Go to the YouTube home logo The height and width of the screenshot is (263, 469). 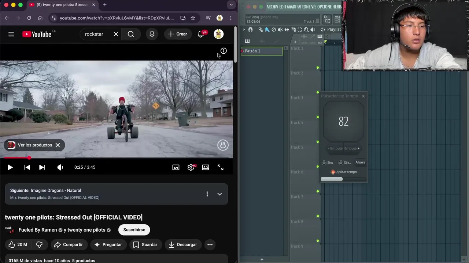[37, 34]
